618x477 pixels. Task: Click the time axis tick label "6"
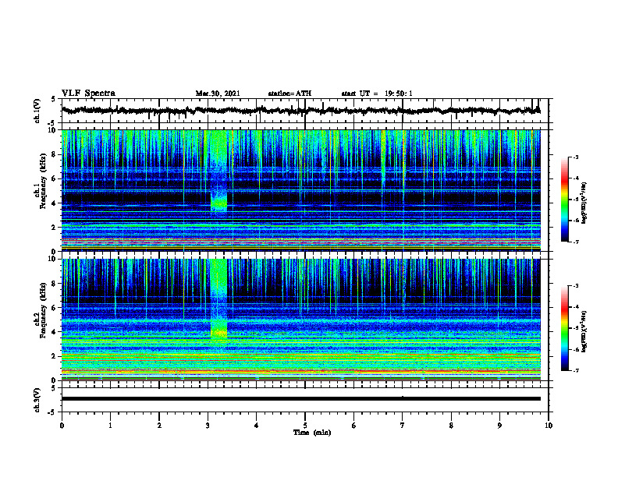click(x=354, y=426)
